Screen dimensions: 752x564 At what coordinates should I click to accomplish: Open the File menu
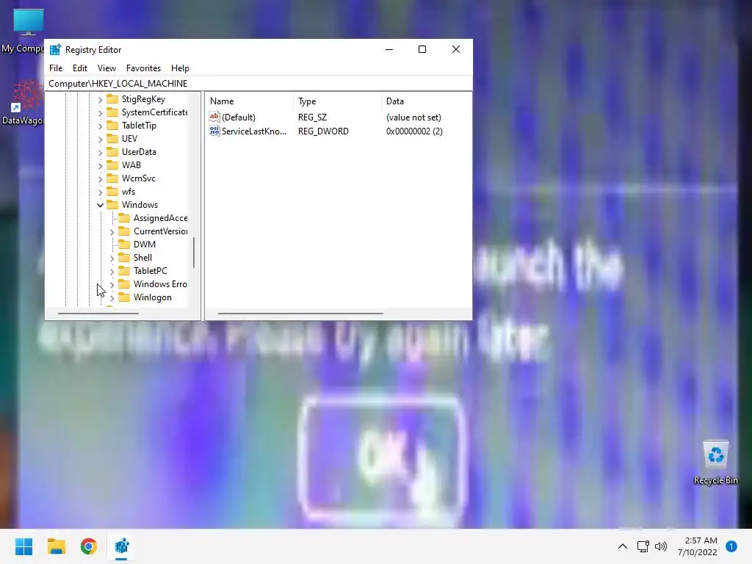(x=56, y=68)
